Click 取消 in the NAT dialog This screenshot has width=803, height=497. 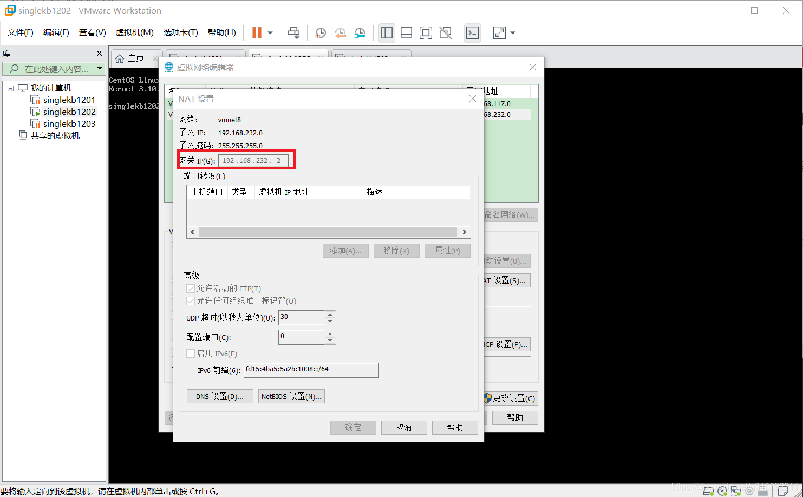click(404, 428)
